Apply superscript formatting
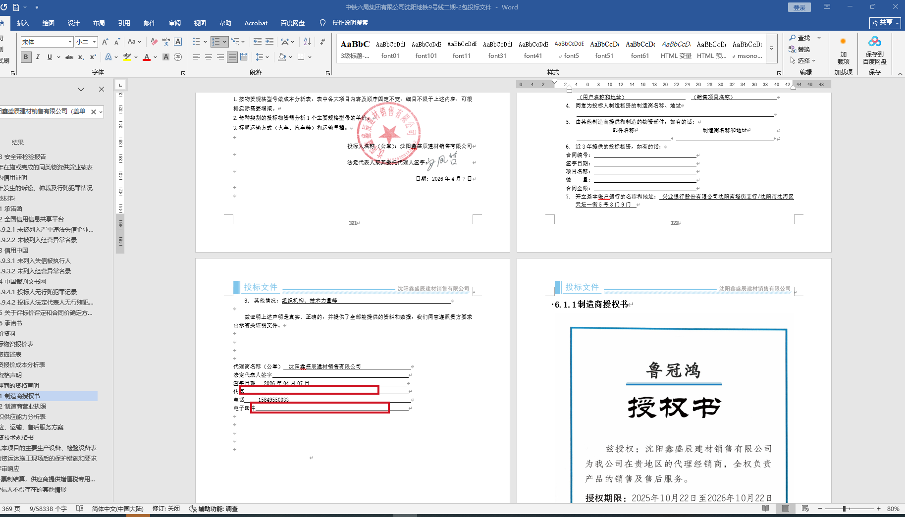Screen dimensions: 905x517 point(93,57)
